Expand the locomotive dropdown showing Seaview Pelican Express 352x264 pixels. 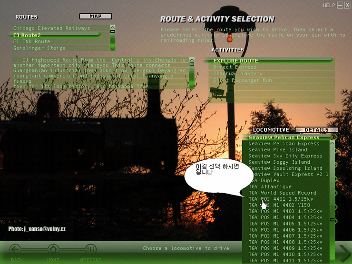pos(335,137)
